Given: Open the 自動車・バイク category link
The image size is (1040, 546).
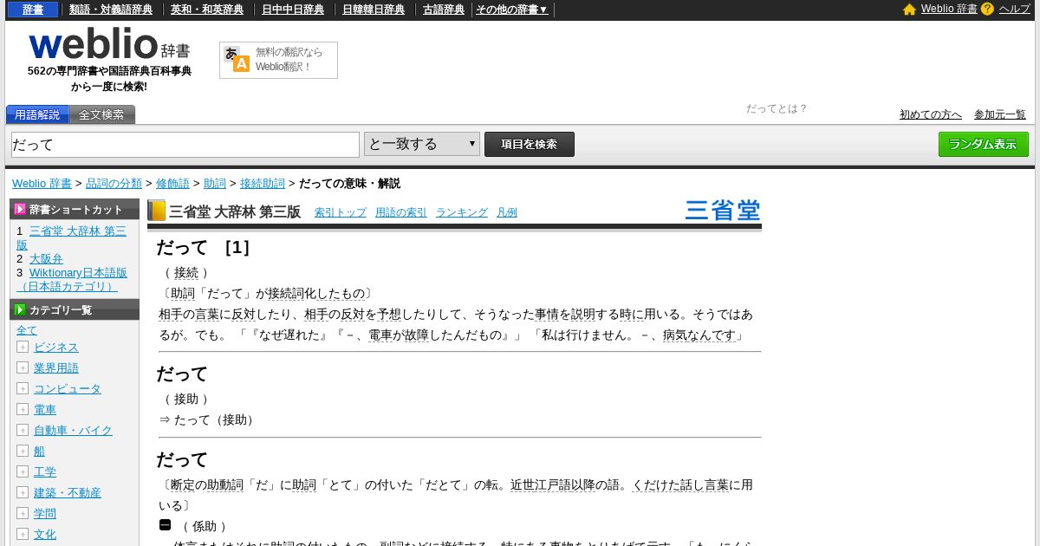Looking at the screenshot, I should [x=73, y=430].
